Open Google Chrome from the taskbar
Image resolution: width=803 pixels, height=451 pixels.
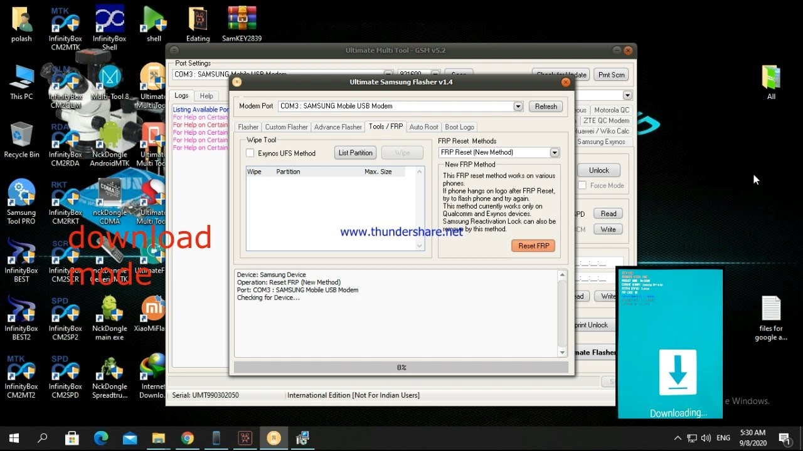(187, 438)
